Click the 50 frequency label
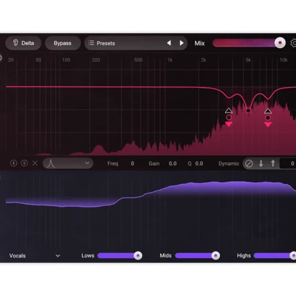This screenshot has width=296, height=296. click(38, 60)
